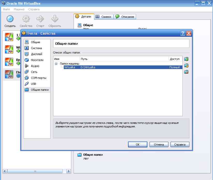This screenshot has height=180, width=213.
Task: Click the VM list scrollbar right arrow
Action: coord(68,171)
